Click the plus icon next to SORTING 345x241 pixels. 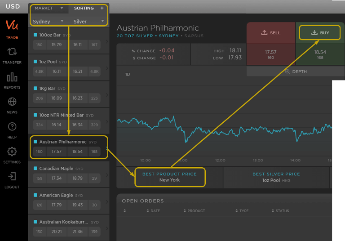click(x=102, y=8)
